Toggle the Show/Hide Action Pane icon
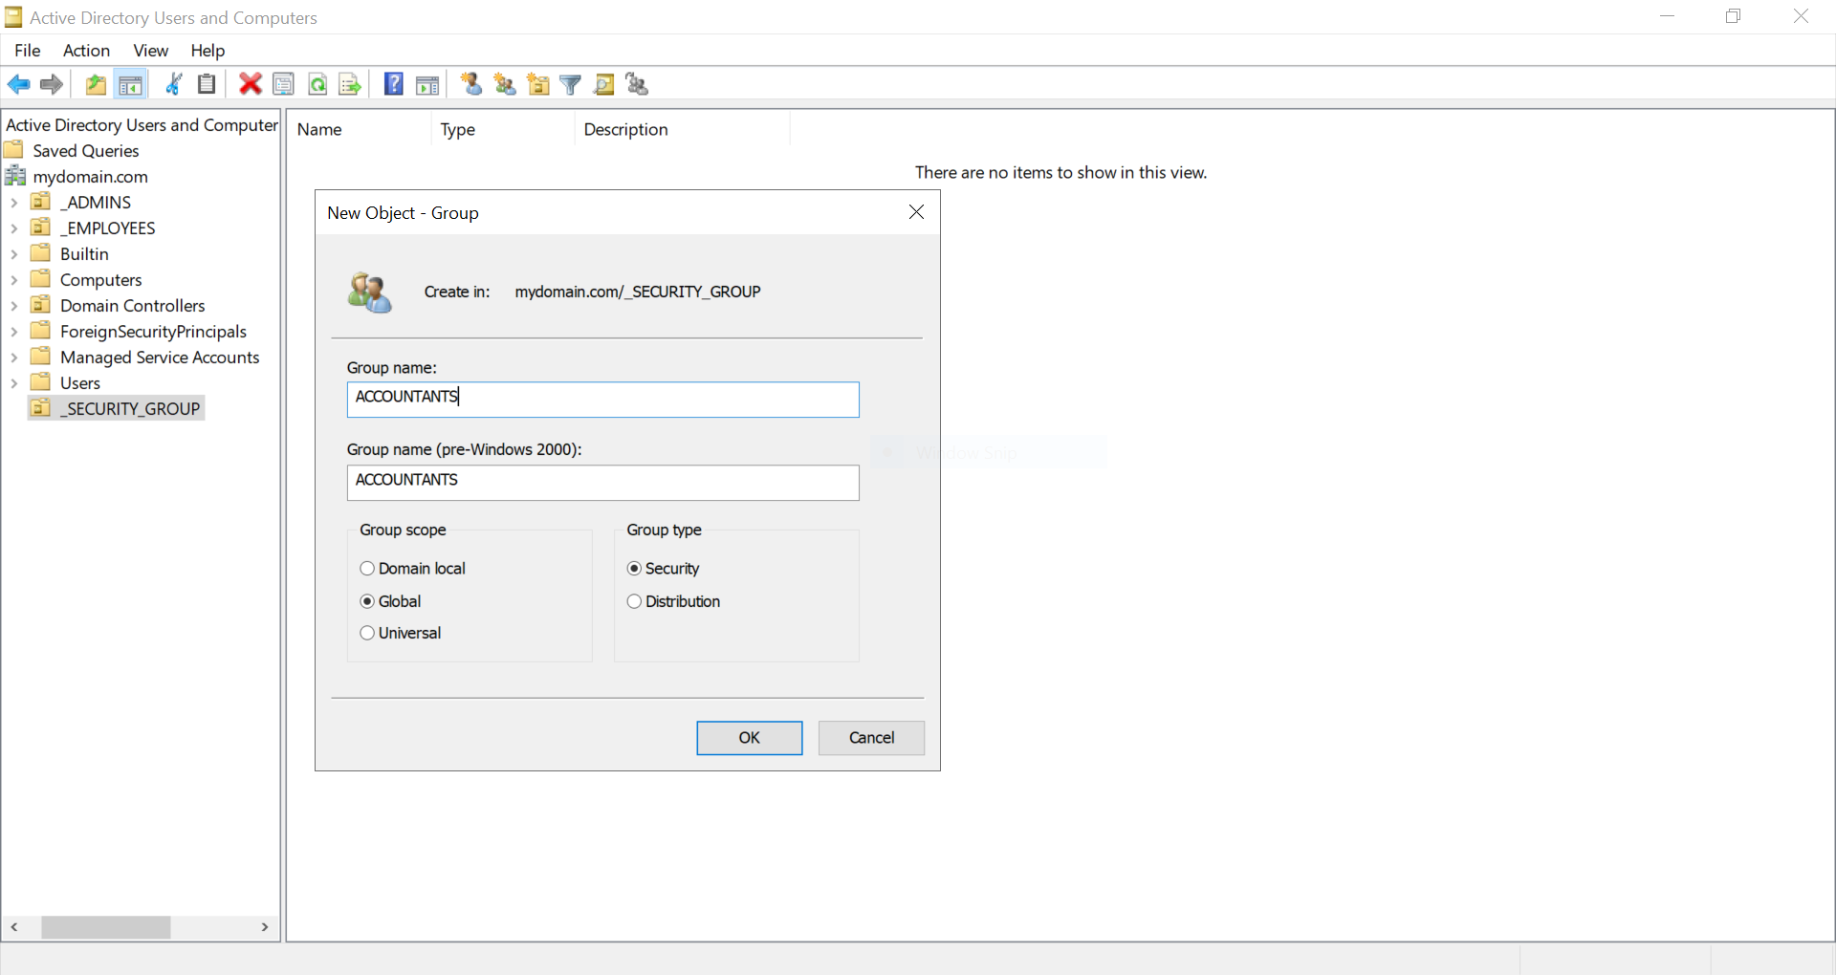 pyautogui.click(x=427, y=84)
